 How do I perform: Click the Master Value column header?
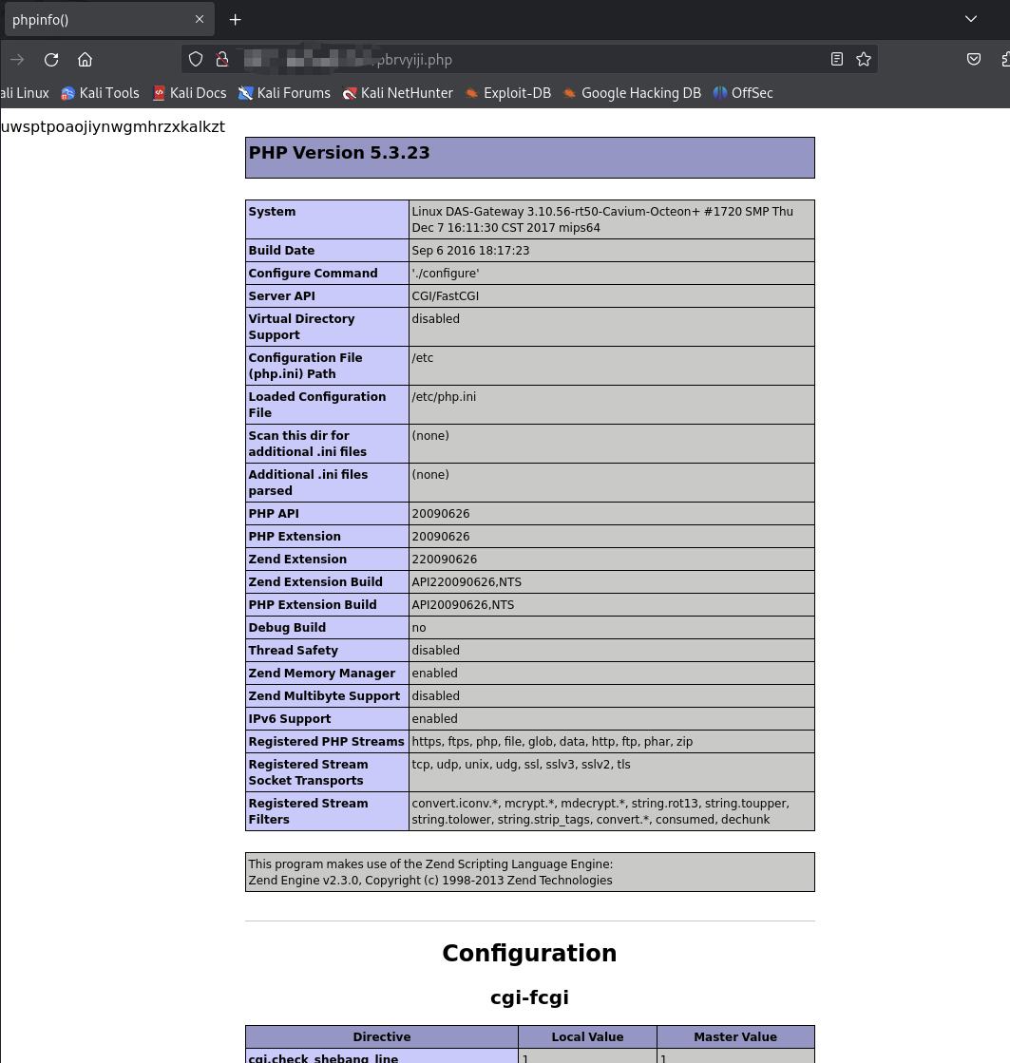pos(735,1036)
